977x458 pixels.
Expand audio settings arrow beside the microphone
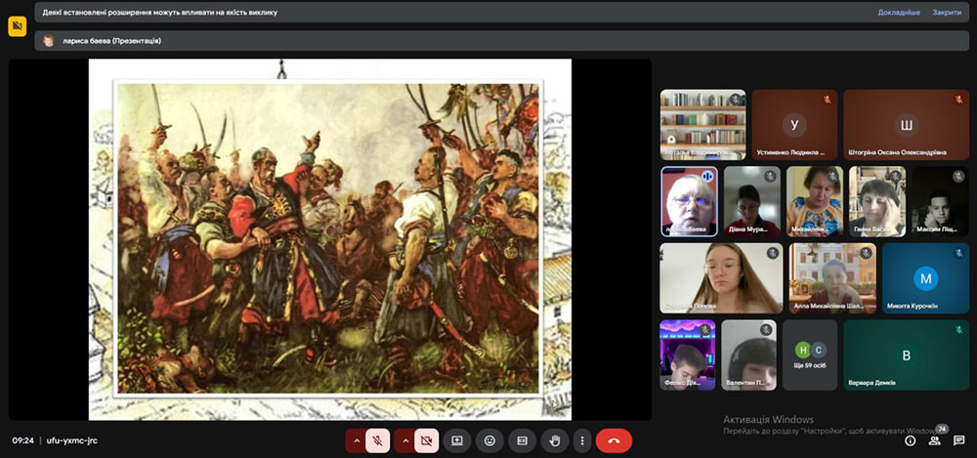(x=357, y=440)
